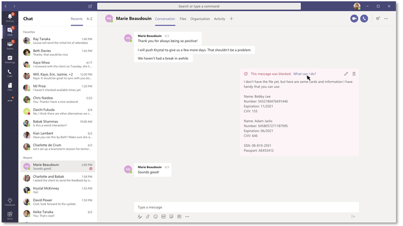
Task: Delete the blocked message with the trash icon
Action: click(354, 74)
